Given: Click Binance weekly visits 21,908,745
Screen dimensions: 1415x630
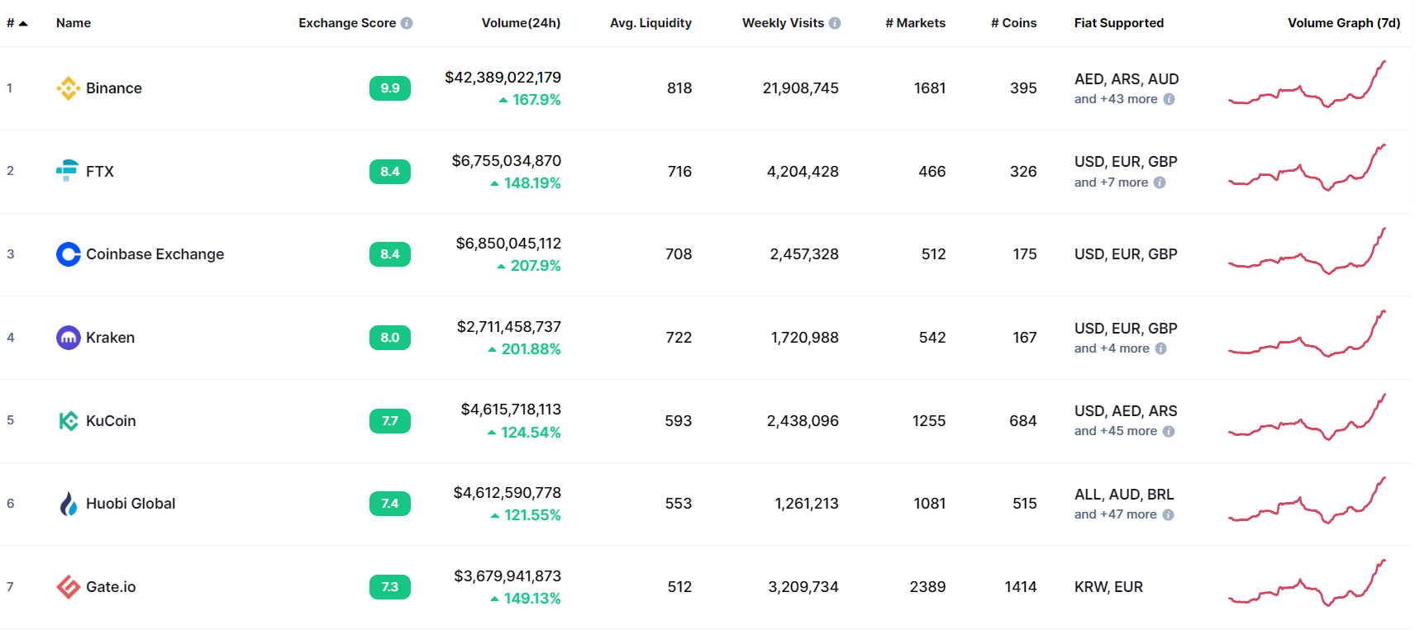Looking at the screenshot, I should pyautogui.click(x=800, y=88).
